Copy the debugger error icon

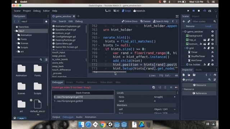coord(153,87)
